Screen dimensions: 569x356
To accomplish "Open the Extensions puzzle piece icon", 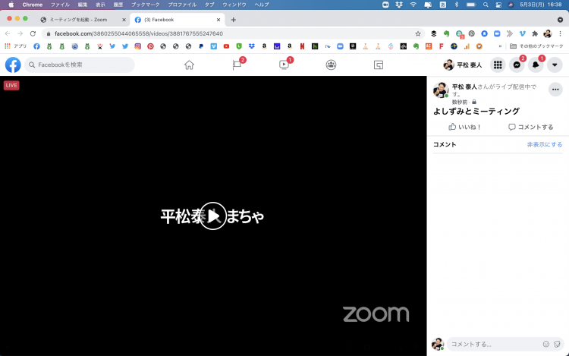I will pyautogui.click(x=535, y=33).
